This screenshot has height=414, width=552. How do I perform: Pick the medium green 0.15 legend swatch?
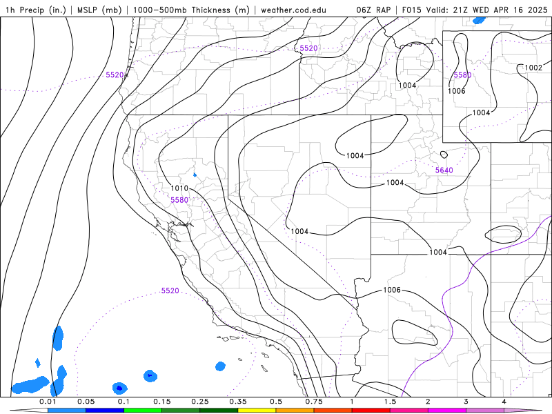pos(181,411)
